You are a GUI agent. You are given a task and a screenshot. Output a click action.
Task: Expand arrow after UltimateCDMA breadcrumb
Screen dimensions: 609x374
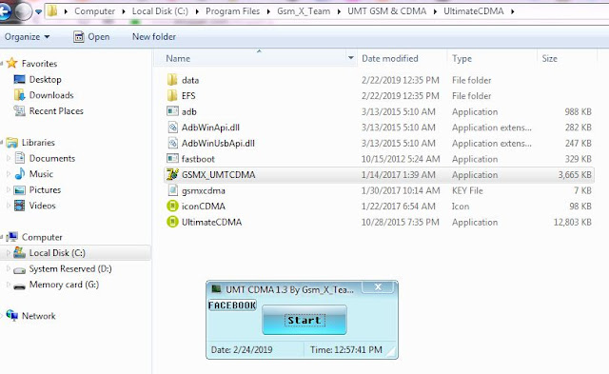(513, 11)
